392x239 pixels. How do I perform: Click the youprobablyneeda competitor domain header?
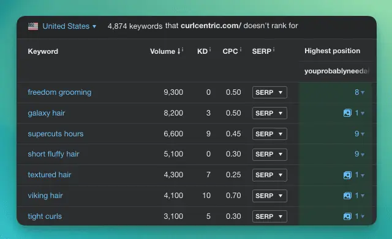pos(336,72)
